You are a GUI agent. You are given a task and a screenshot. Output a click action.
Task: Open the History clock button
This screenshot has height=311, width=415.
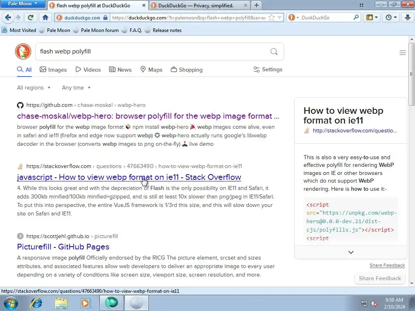[390, 17]
